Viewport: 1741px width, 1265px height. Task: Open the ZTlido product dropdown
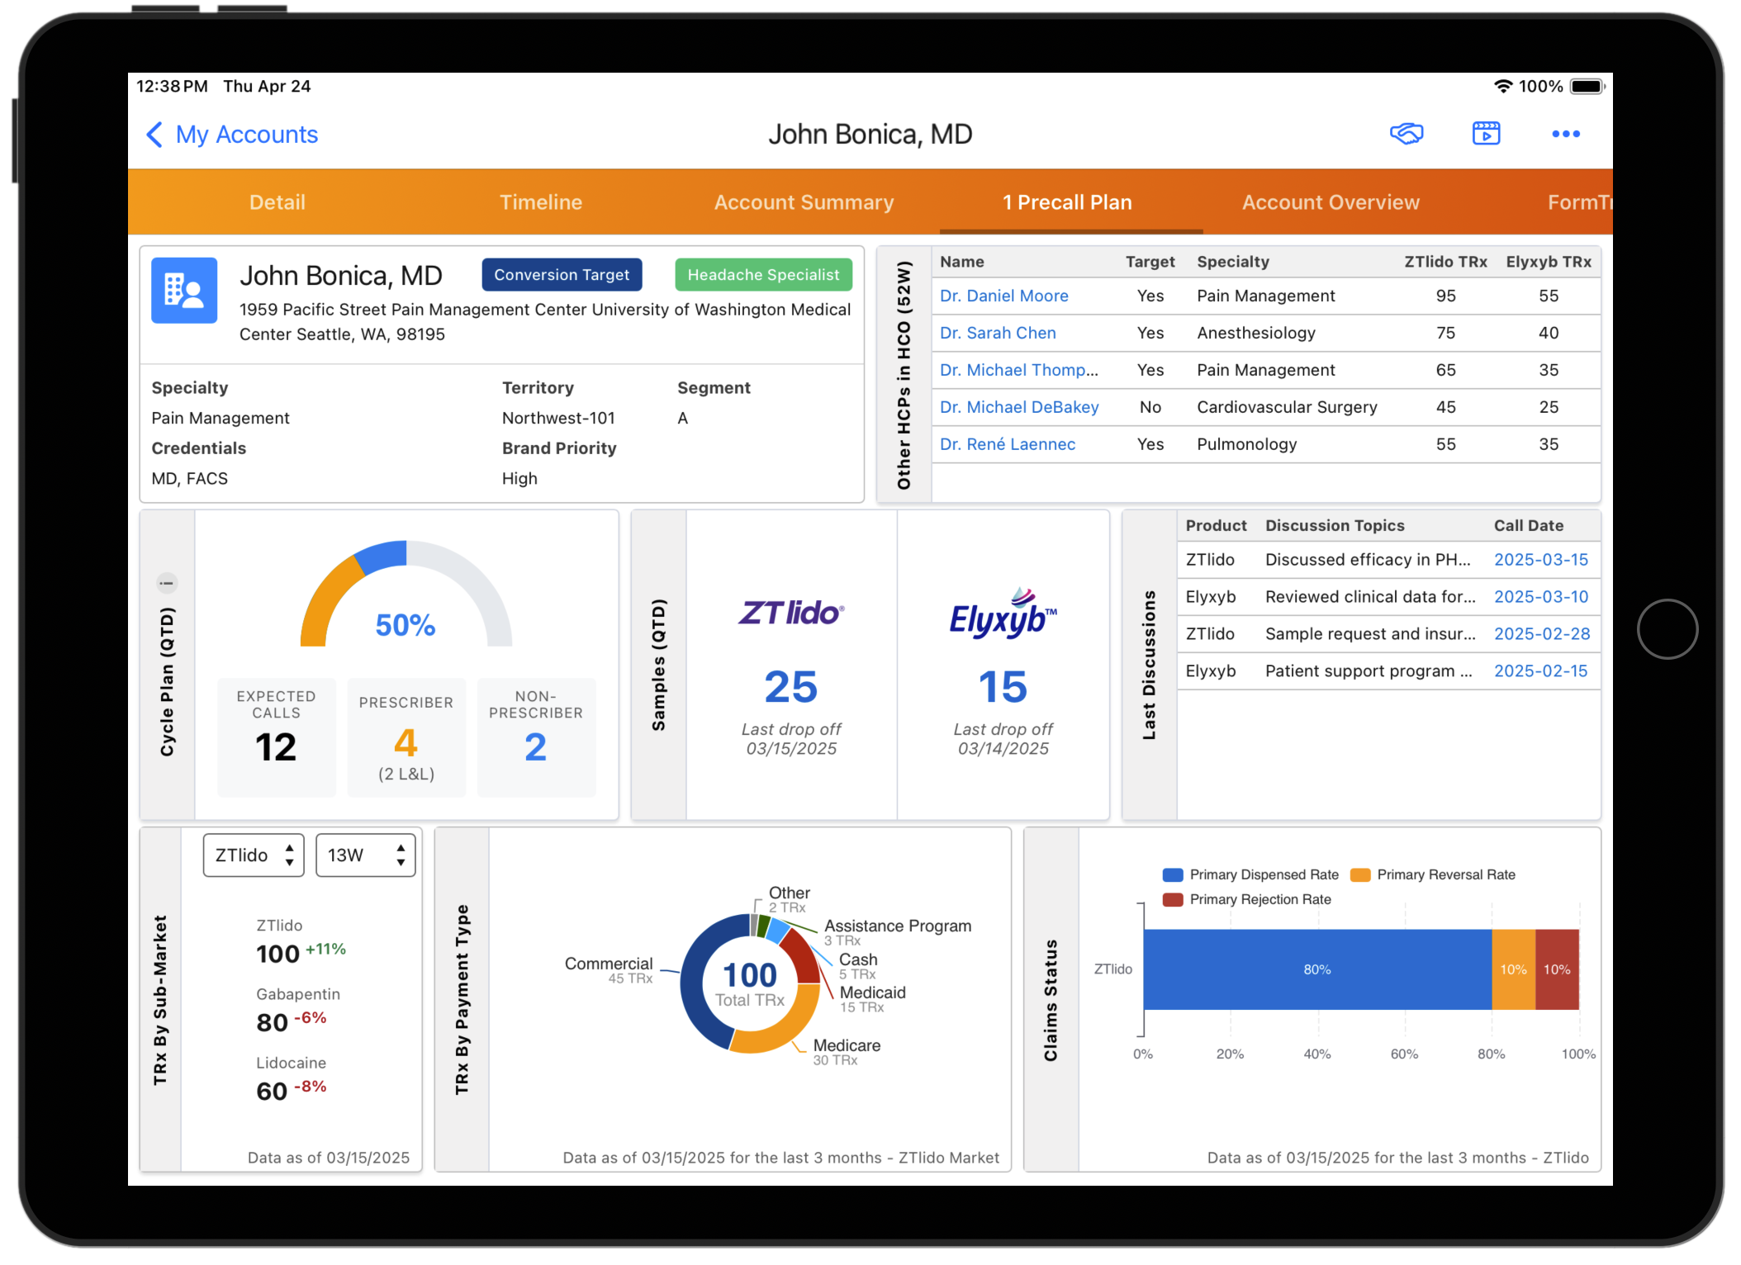254,855
